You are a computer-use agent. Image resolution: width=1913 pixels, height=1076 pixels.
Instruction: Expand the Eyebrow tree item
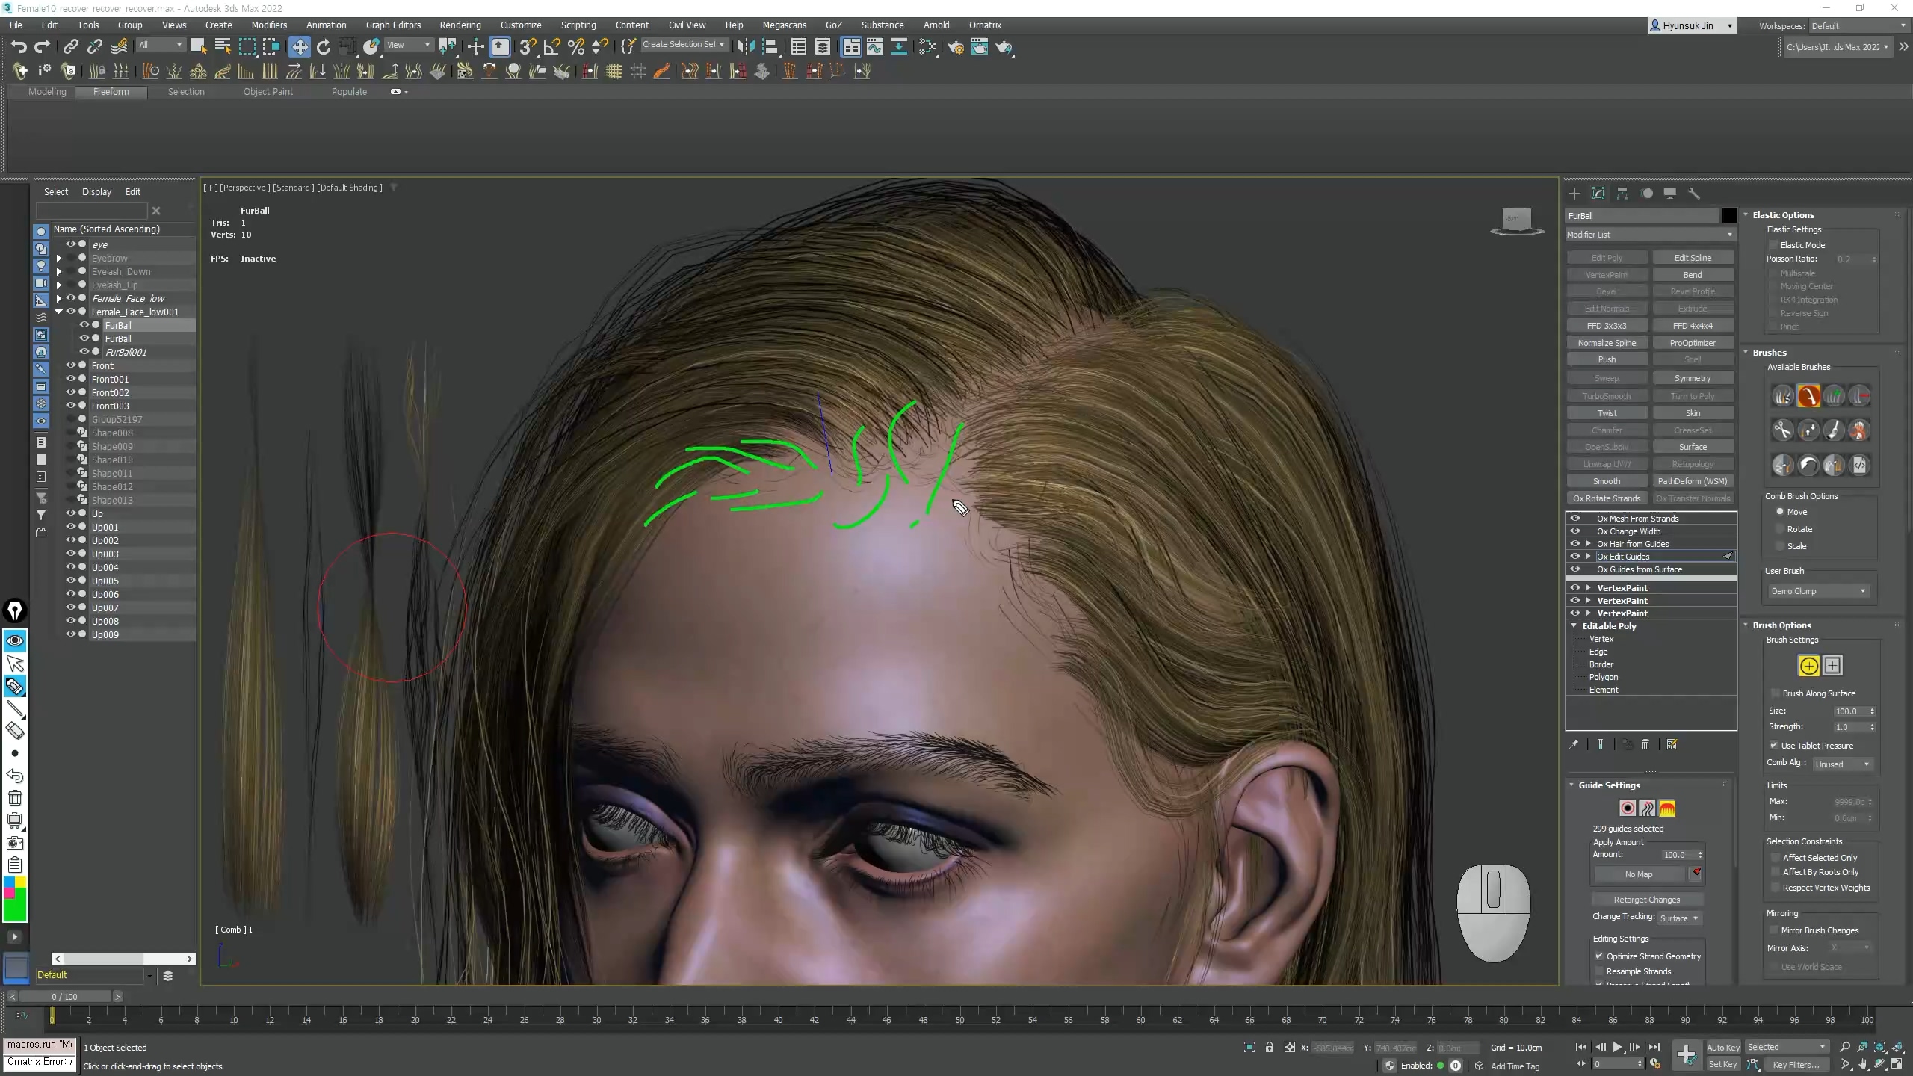[59, 259]
